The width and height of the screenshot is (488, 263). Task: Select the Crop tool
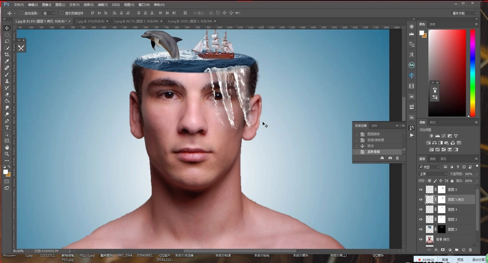click(x=7, y=54)
